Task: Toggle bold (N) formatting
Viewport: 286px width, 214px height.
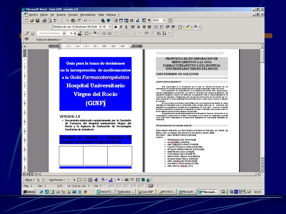Action: click(116, 27)
